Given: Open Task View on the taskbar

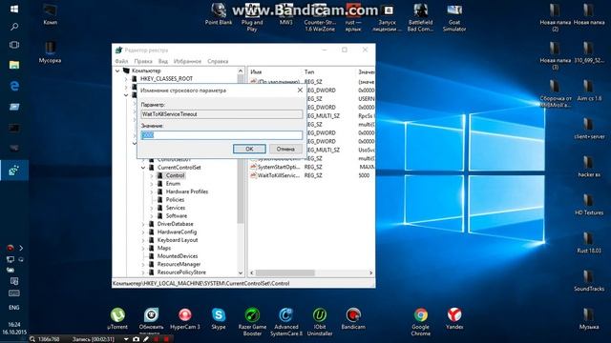Looking at the screenshot, I should coord(14,45).
